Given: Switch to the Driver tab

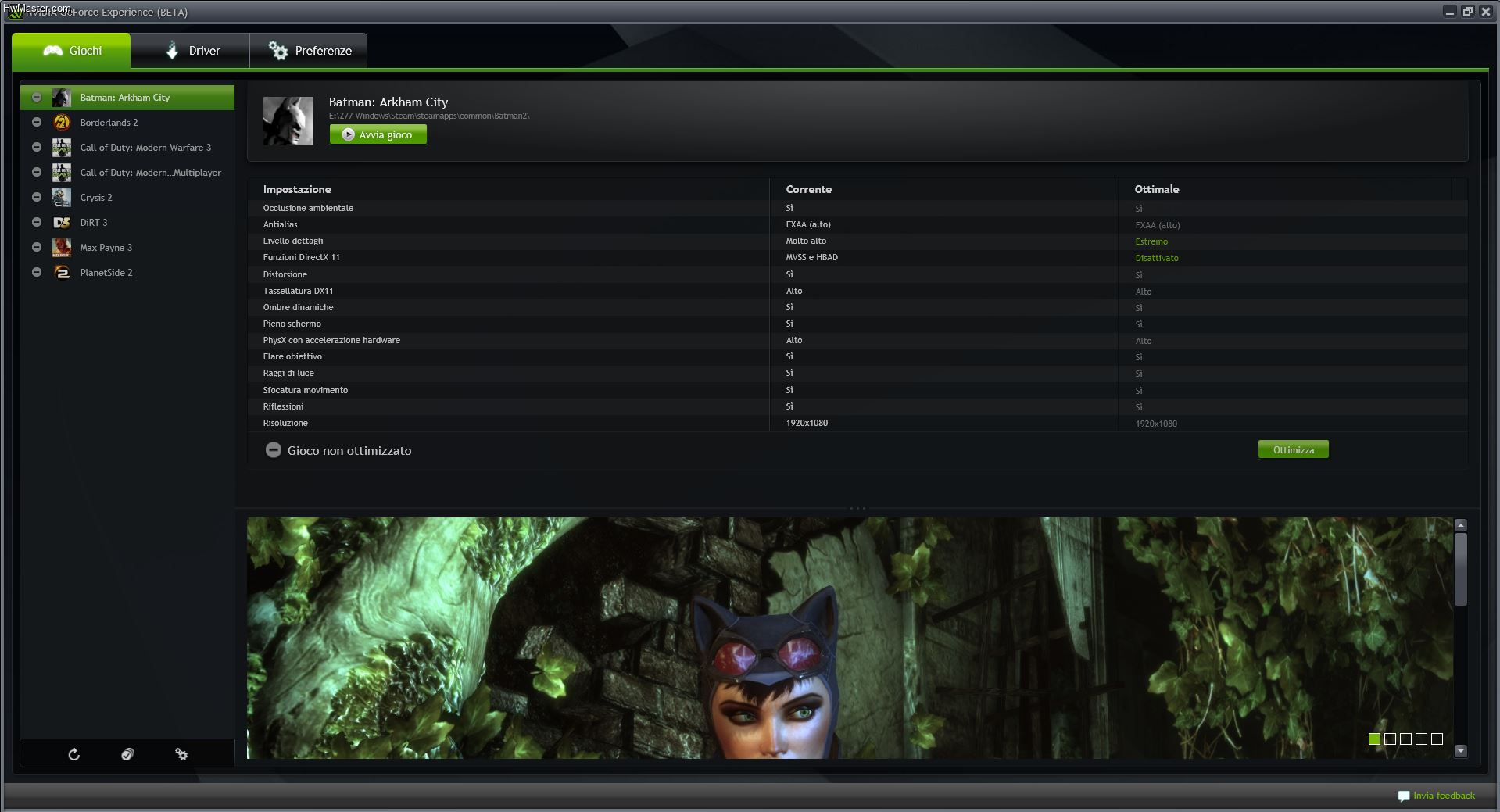Looking at the screenshot, I should [191, 51].
